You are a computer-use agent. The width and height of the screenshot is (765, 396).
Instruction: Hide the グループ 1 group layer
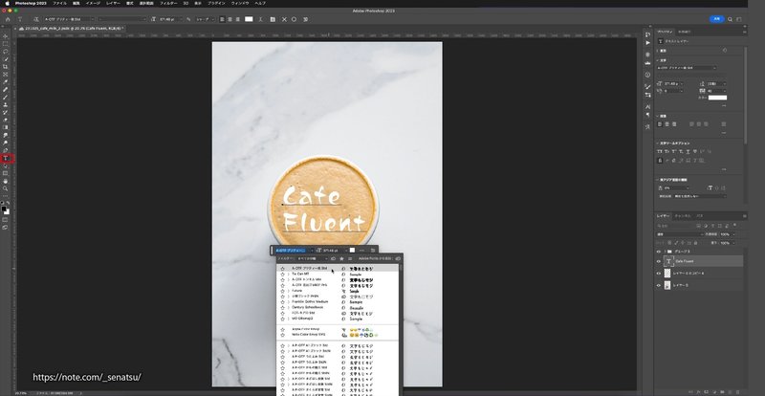coord(658,252)
